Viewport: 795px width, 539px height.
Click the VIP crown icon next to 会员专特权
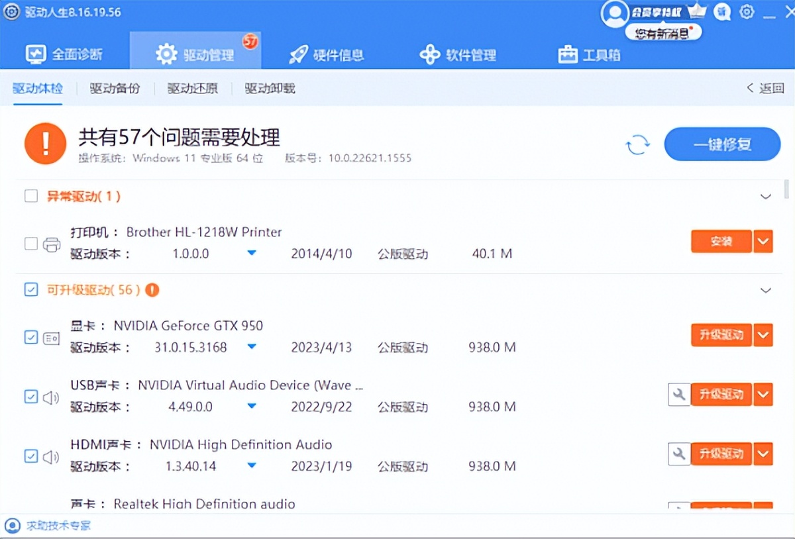pyautogui.click(x=698, y=10)
